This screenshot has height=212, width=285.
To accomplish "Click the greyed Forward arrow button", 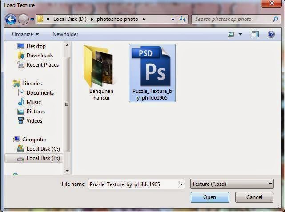I will 23,19.
